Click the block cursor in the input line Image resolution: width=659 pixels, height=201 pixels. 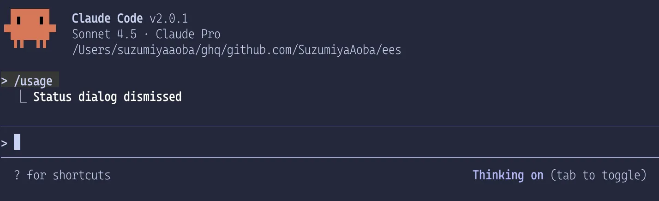tap(17, 142)
